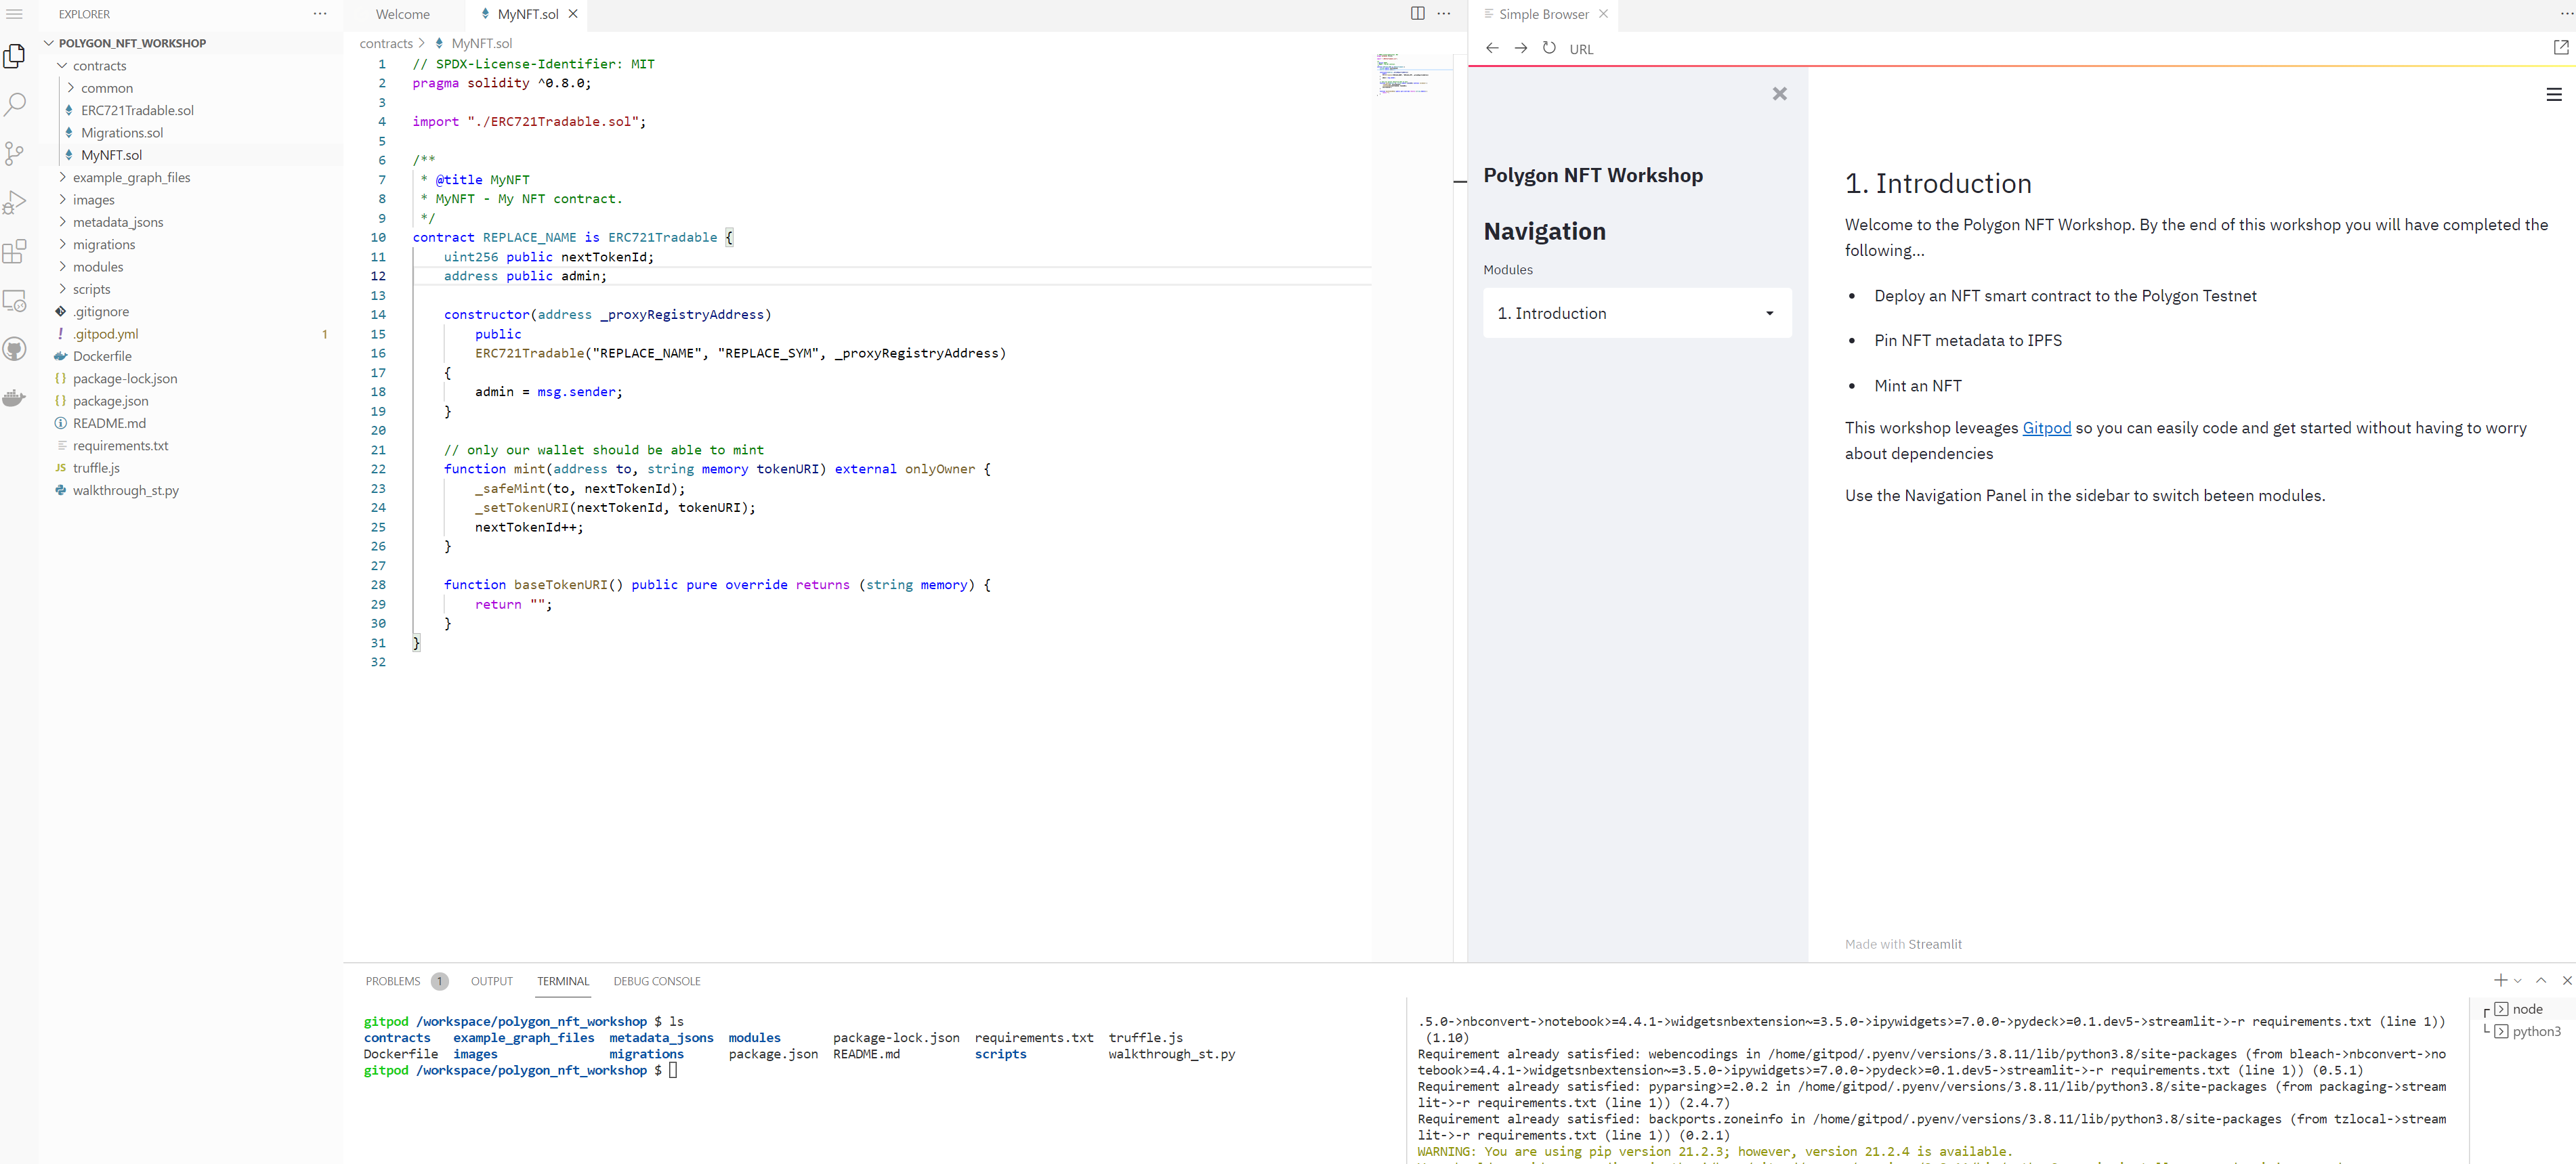
Task: Switch to the PROBLEMS panel tab
Action: coord(393,981)
